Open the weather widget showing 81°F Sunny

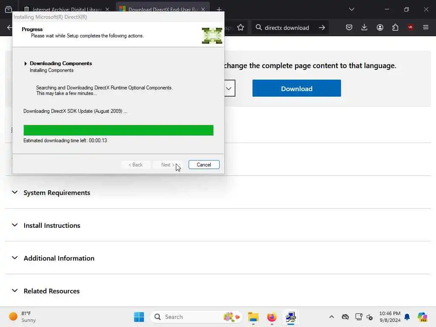coord(23,317)
